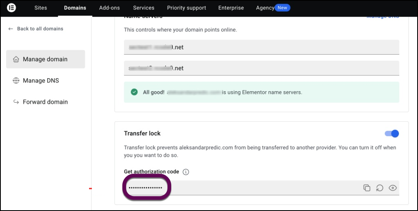Select Manage DNS in sidebar
This screenshot has height=211, width=418.
[x=41, y=80]
